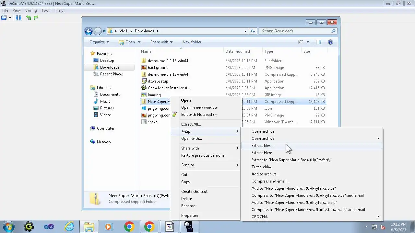Click New folder in Explorer toolbar
415x233 pixels.
click(x=192, y=42)
